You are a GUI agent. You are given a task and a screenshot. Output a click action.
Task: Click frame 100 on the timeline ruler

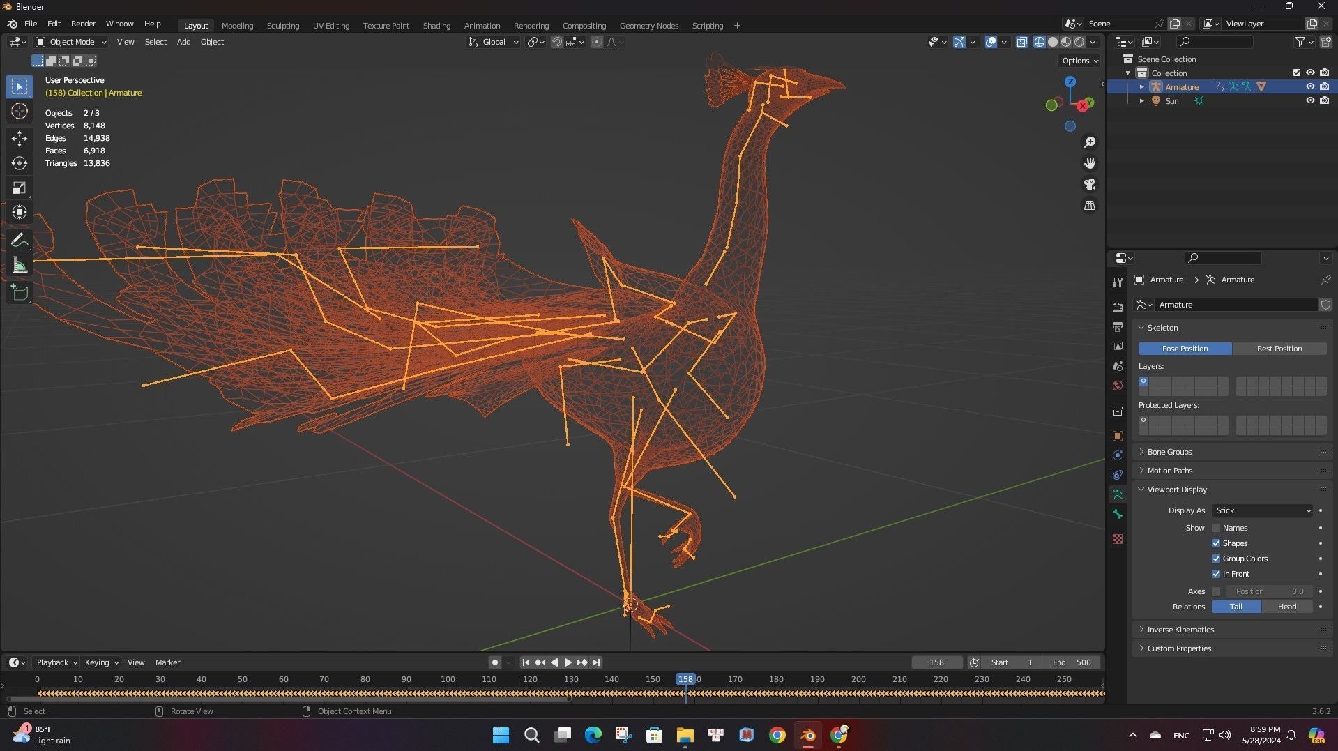tap(448, 679)
